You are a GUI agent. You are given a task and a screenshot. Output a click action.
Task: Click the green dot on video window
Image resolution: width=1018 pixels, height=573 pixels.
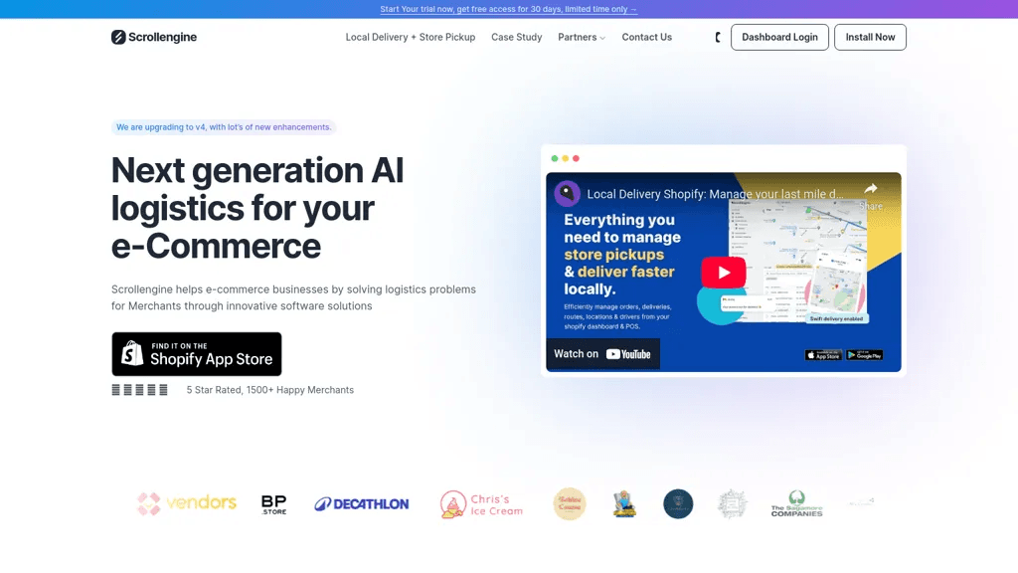click(x=555, y=158)
